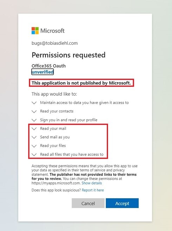Click the 'Permissions requested' heading
172x231 pixels.
pos(68,55)
